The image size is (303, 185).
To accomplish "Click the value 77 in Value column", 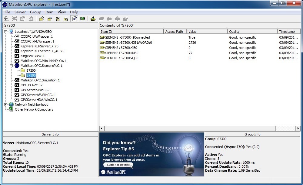I will (191, 53).
